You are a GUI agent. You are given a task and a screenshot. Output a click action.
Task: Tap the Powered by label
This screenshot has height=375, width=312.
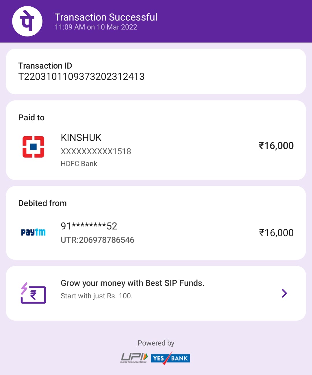click(x=156, y=343)
